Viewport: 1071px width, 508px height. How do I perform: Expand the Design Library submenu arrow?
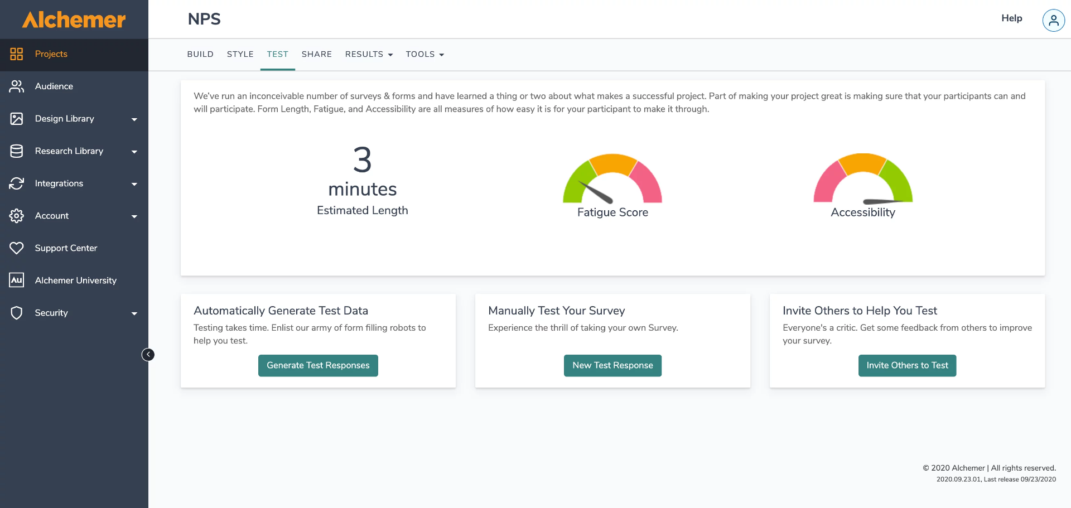[x=134, y=119]
